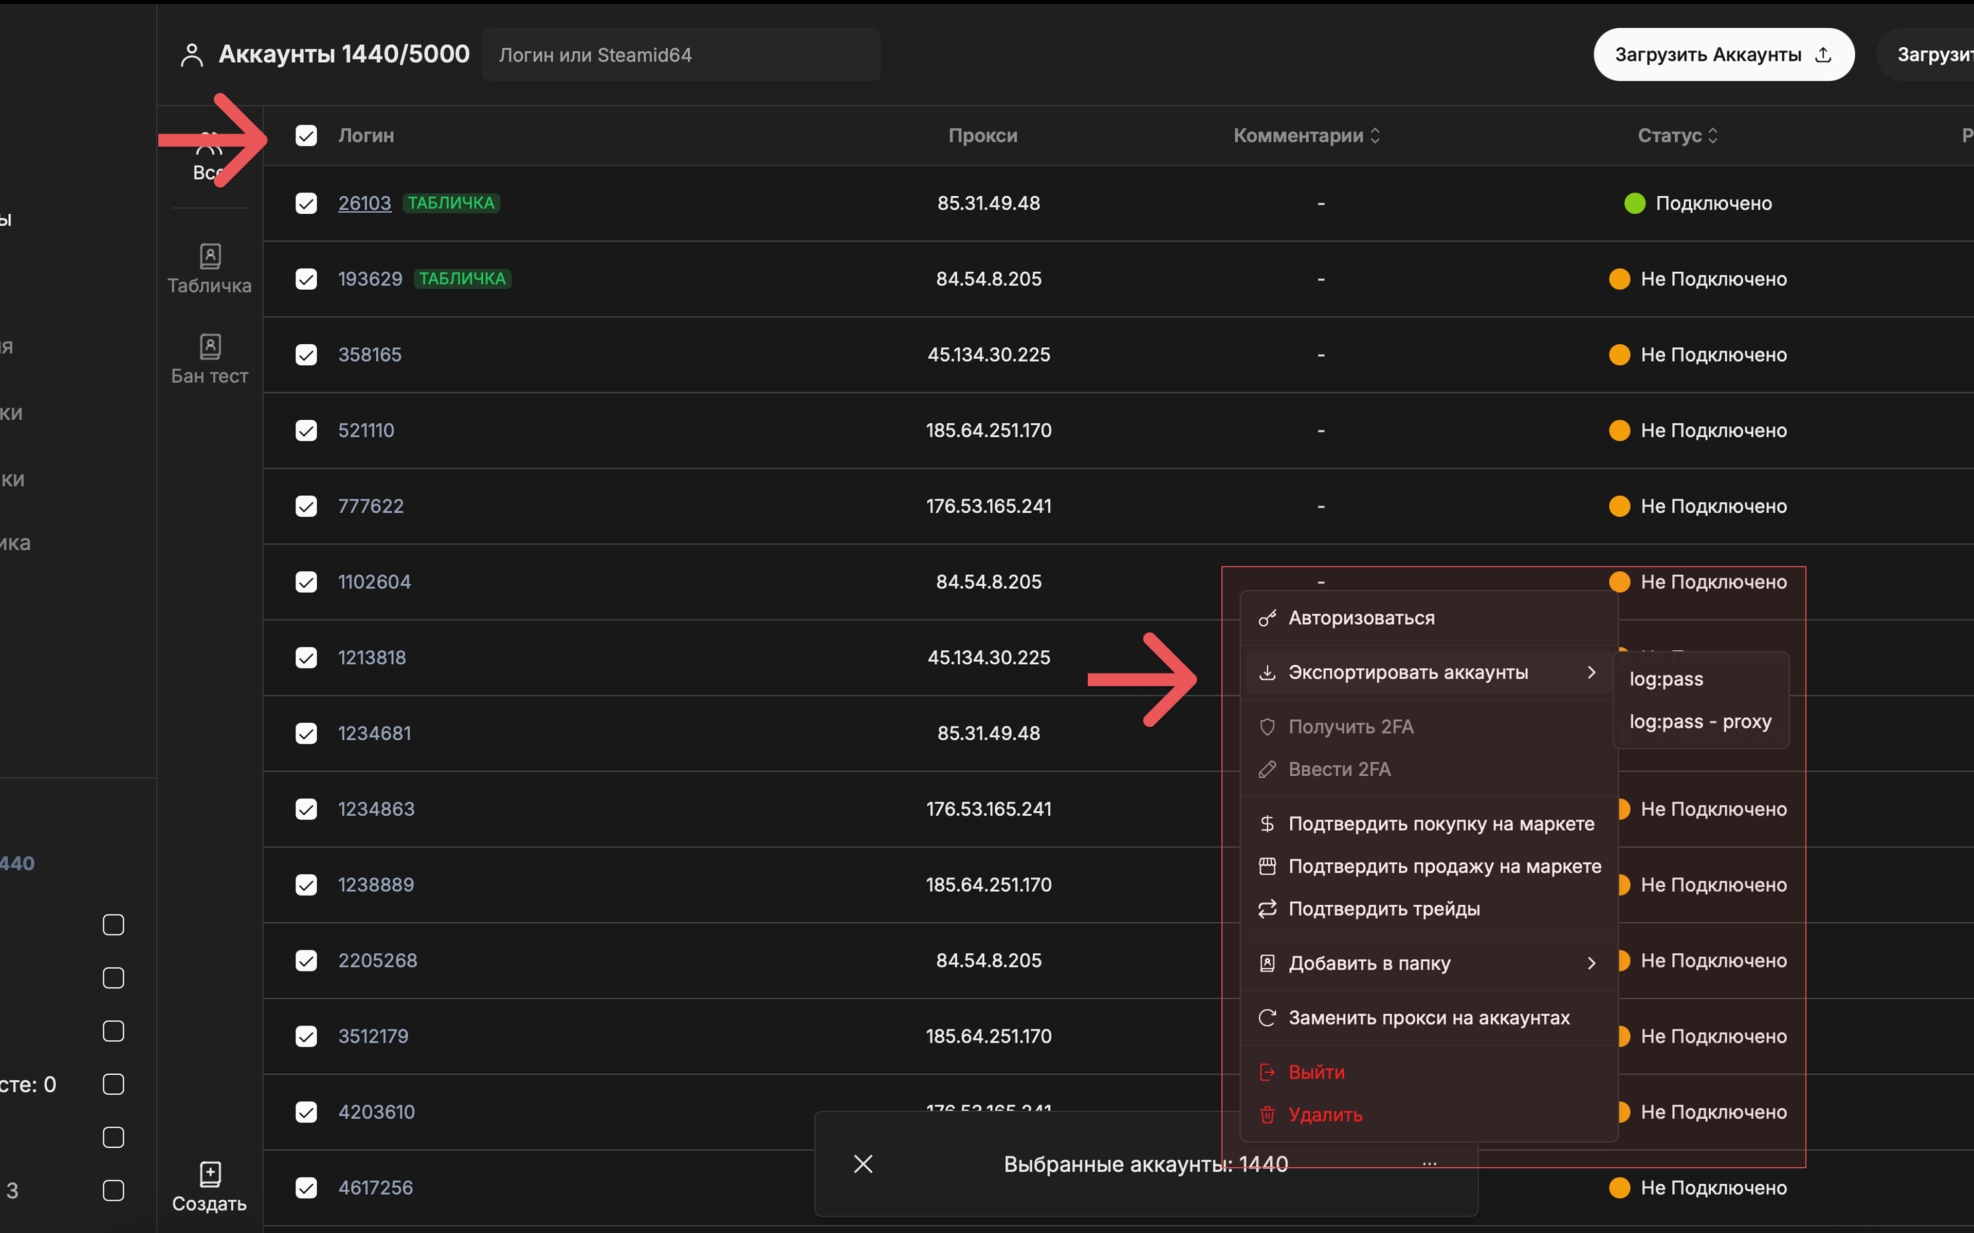The image size is (1974, 1233).
Task: Open the Бан тест folder icon
Action: pyautogui.click(x=210, y=347)
